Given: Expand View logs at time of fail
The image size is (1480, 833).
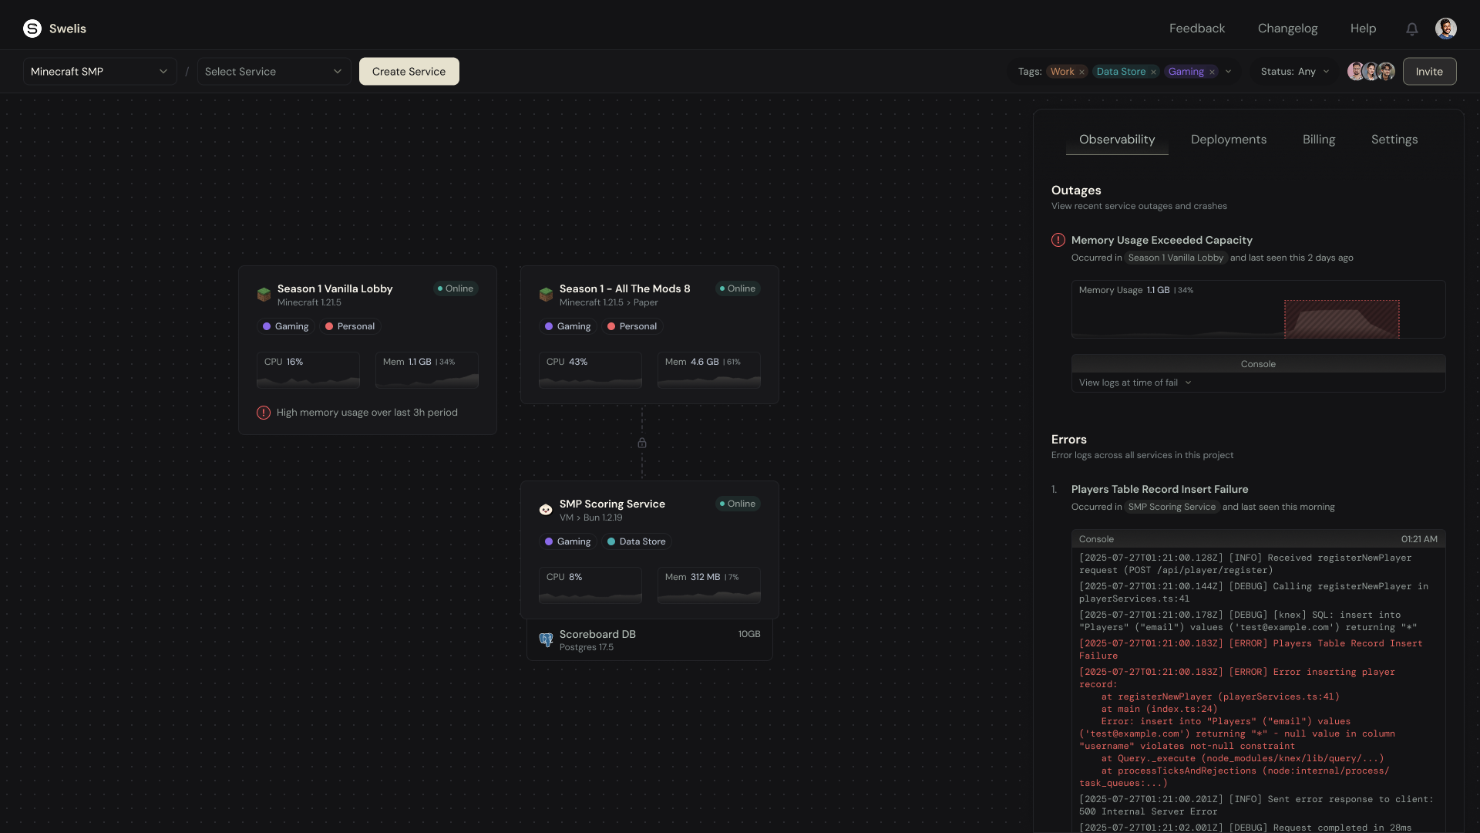Looking at the screenshot, I should coord(1135,383).
